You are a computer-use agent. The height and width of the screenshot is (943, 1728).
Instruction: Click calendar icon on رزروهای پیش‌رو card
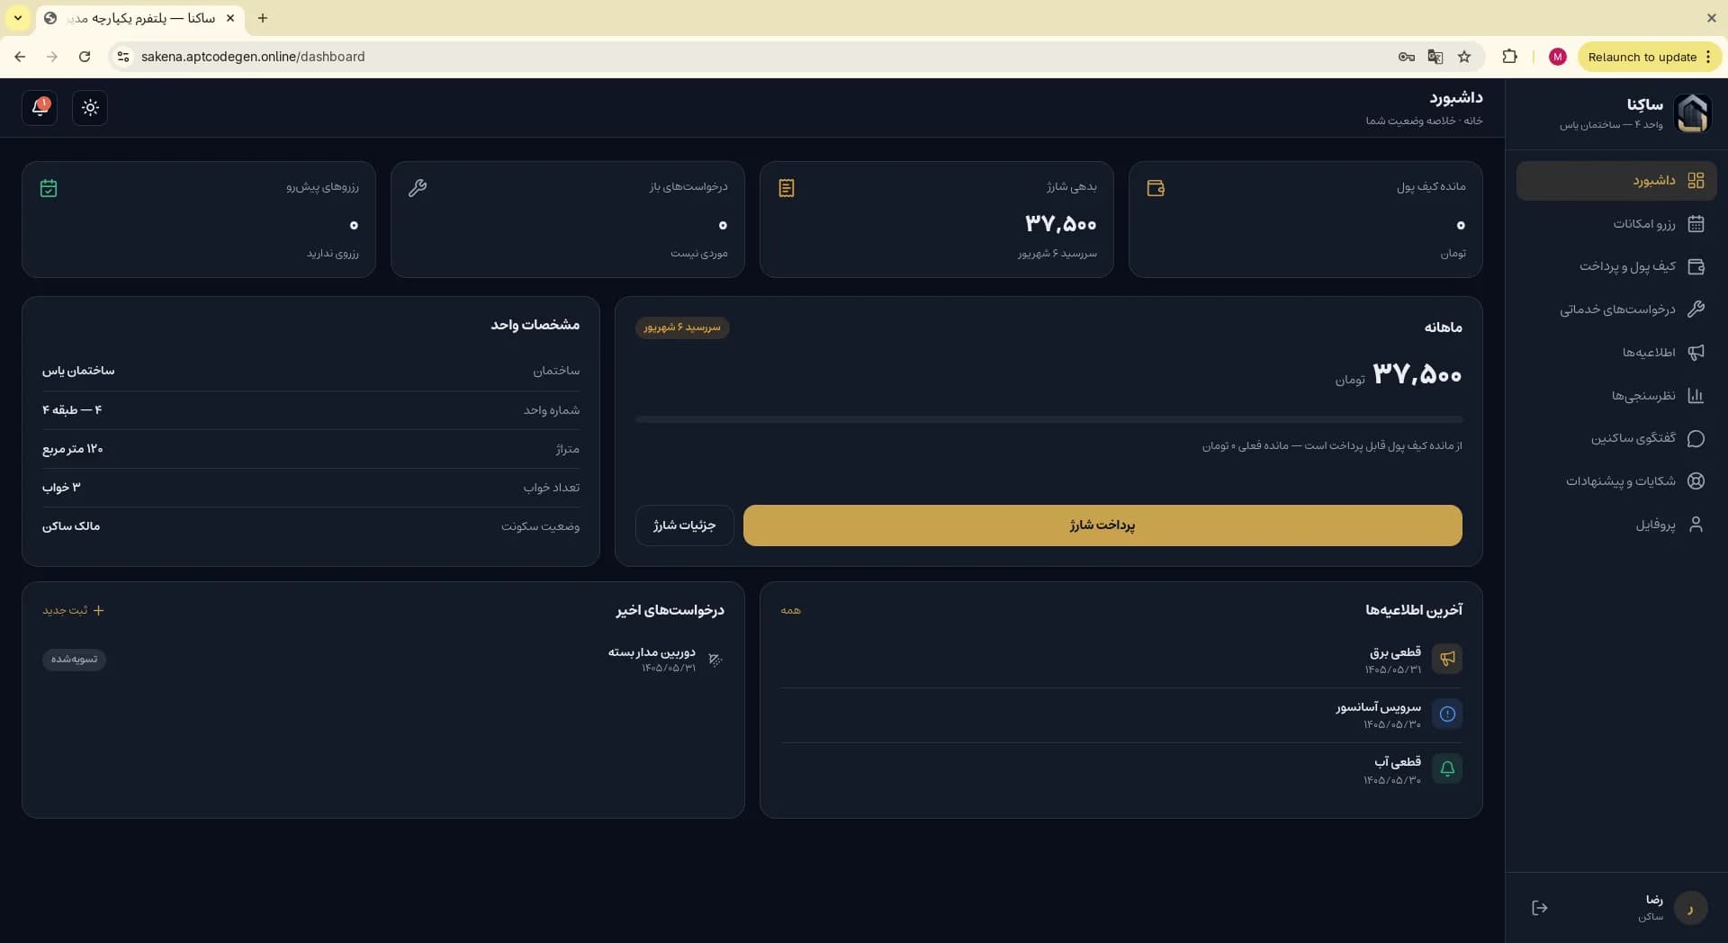point(49,188)
